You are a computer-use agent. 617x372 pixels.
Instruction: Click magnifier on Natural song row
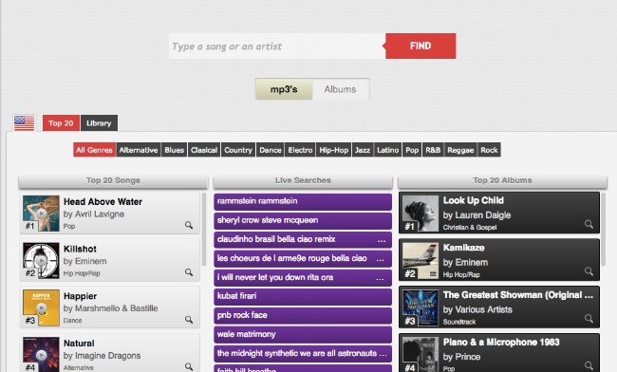click(x=189, y=366)
